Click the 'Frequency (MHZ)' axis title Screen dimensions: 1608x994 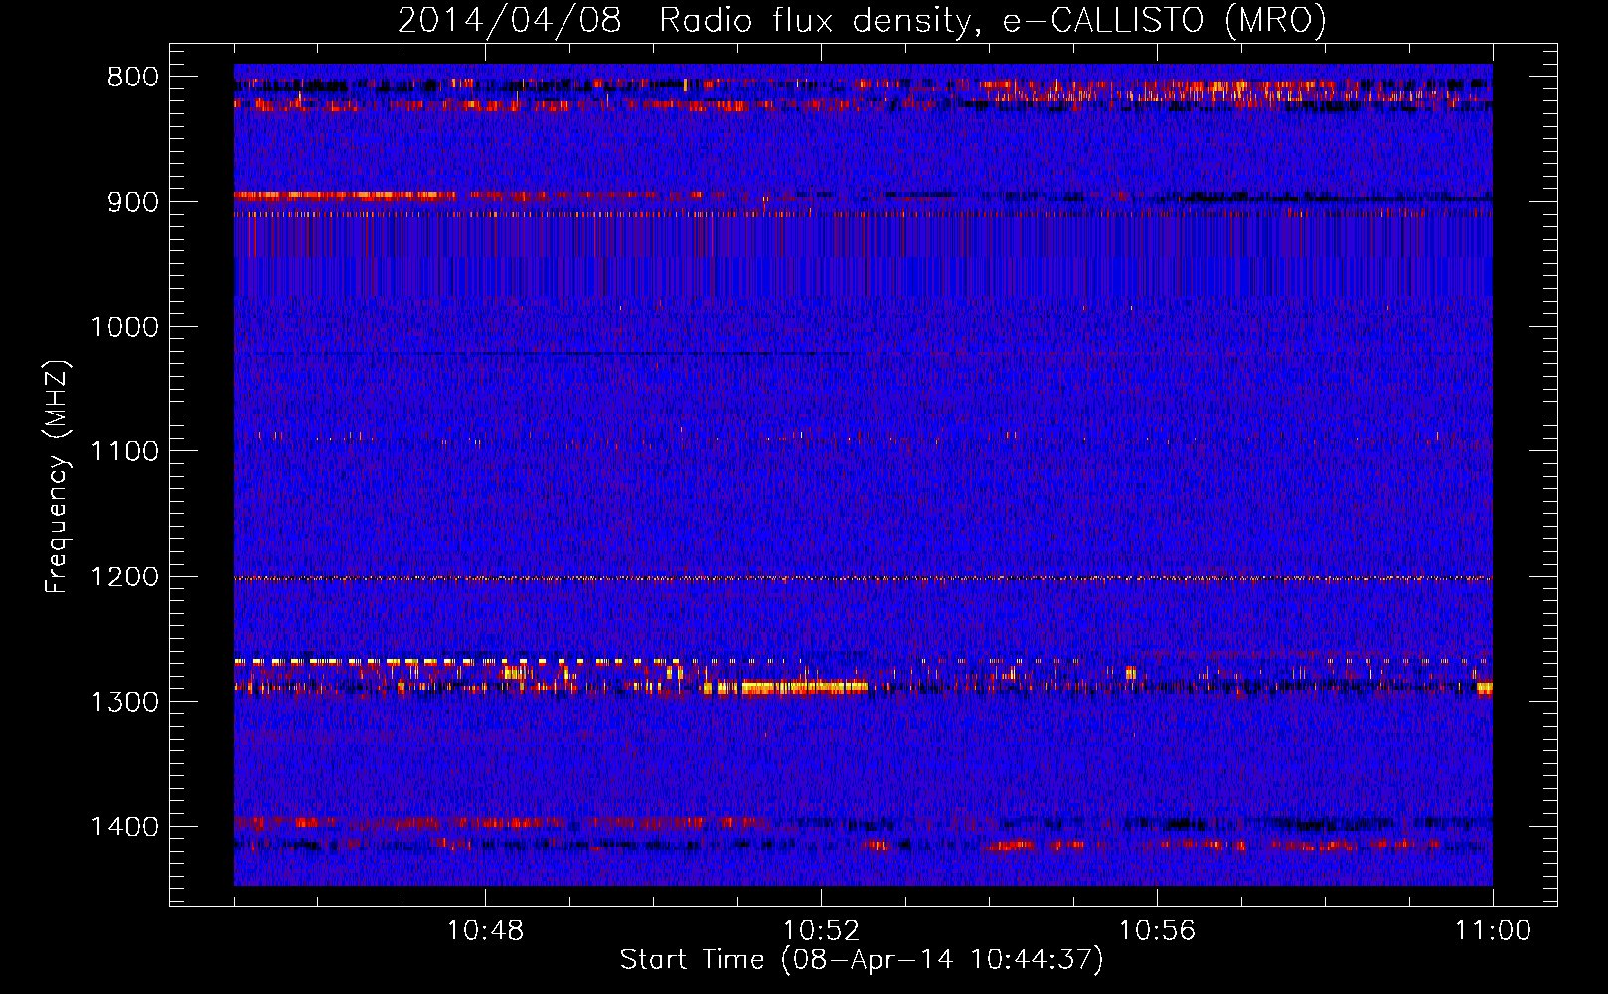[x=57, y=477]
